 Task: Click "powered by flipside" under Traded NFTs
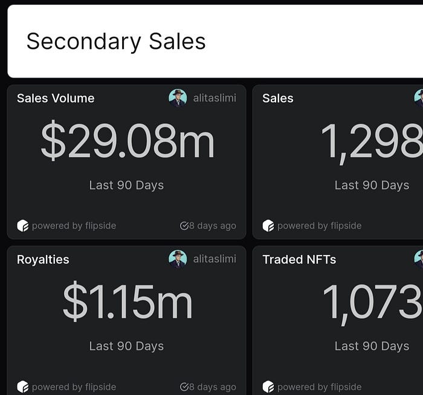320,387
